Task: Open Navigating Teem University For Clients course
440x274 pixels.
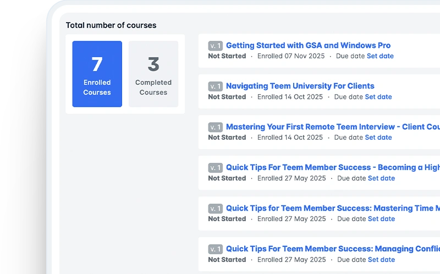Action: coord(300,86)
